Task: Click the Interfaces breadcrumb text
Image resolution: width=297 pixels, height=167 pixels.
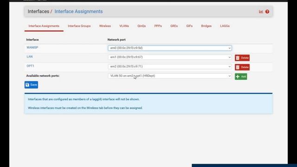Action: 39,11
